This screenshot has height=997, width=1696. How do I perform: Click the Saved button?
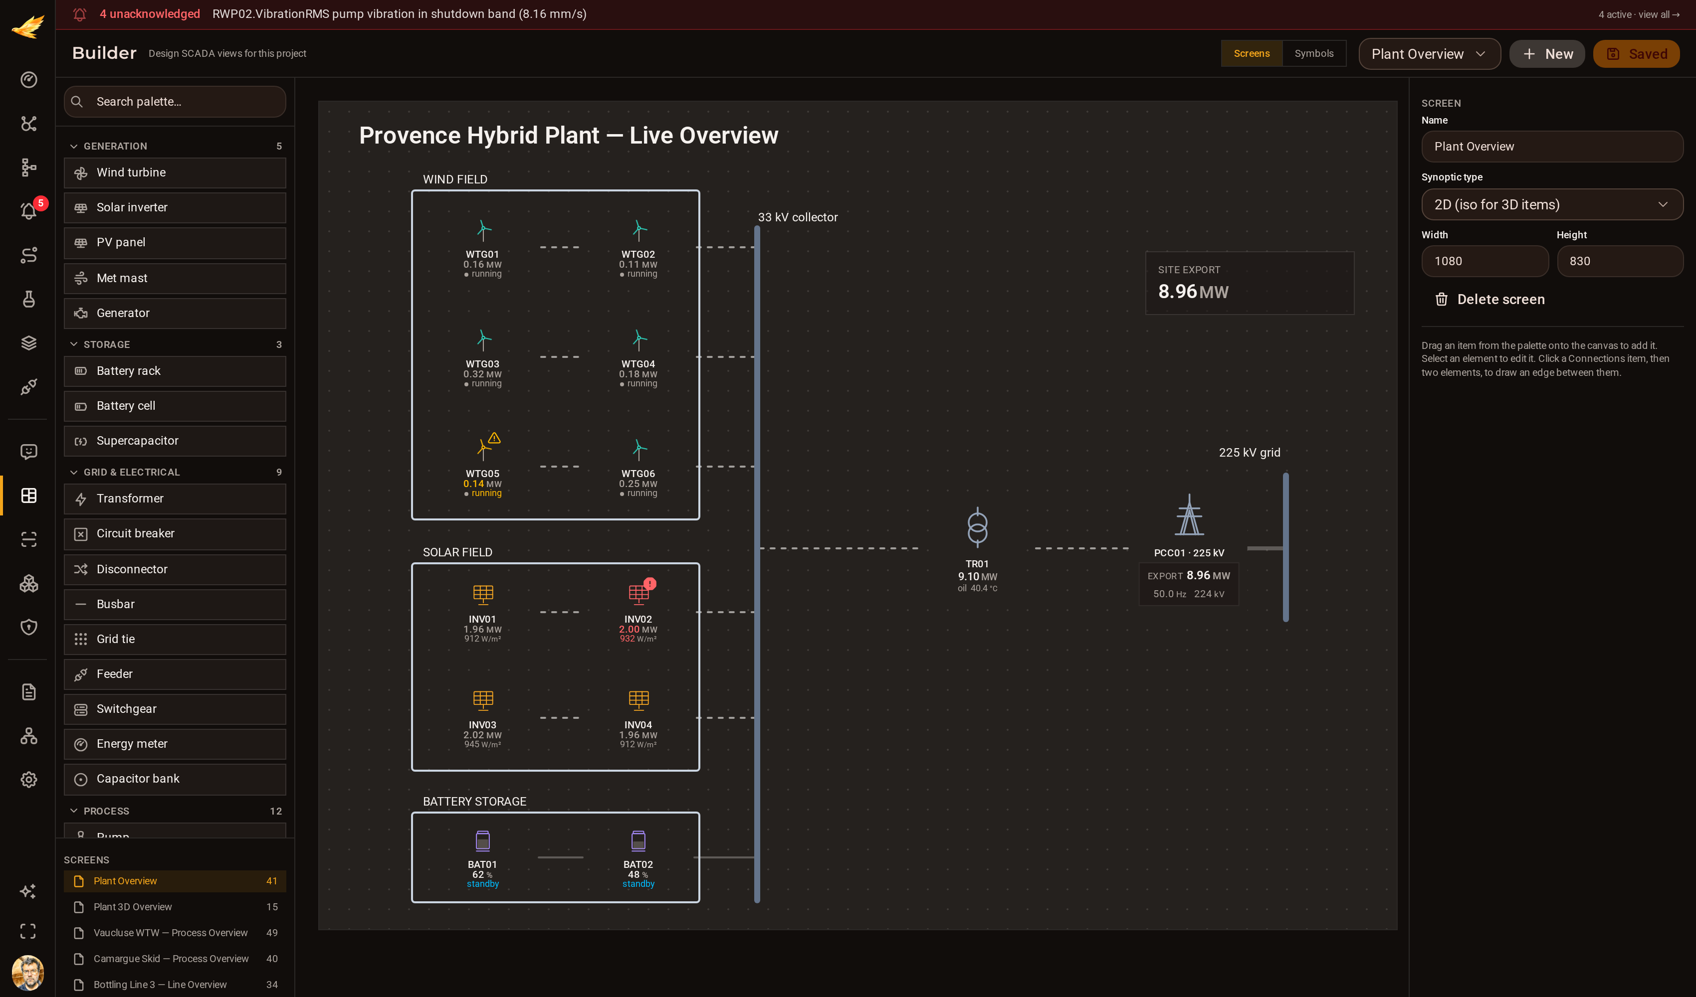tap(1636, 54)
